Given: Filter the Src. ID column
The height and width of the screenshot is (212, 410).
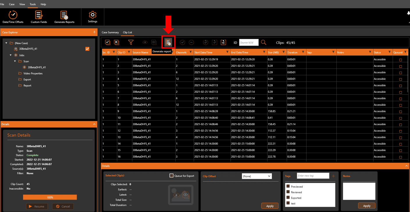Looking at the screenshot, I should [x=114, y=52].
